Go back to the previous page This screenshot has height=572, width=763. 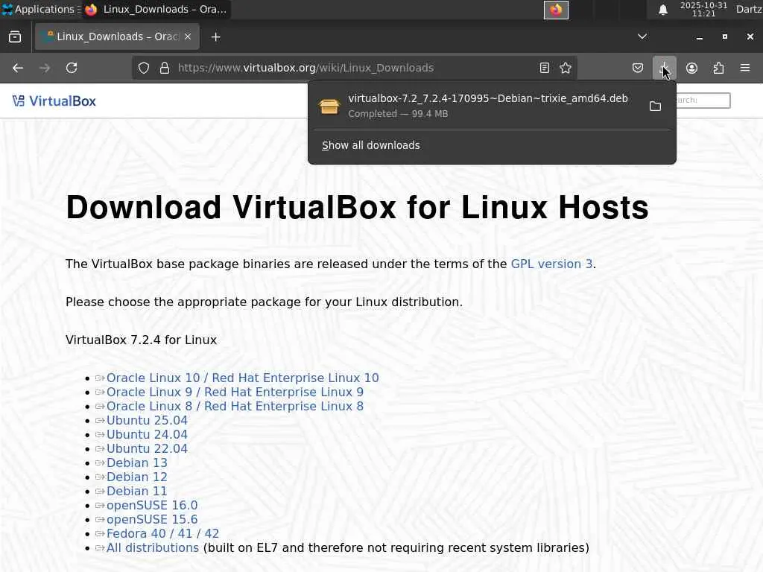(18, 68)
